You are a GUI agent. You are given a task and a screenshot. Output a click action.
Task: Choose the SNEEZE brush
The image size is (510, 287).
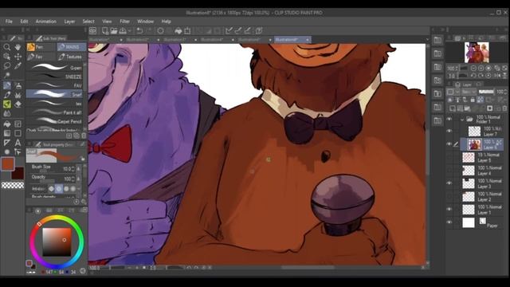[x=54, y=77]
